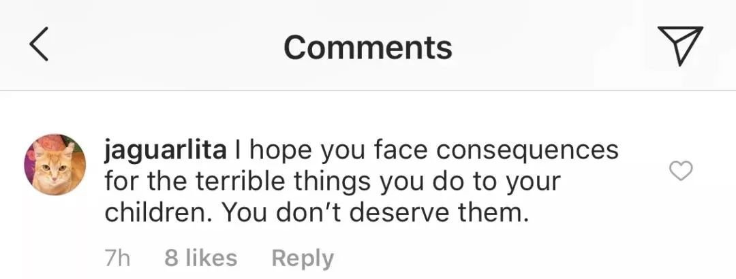Select the commenter's cat avatar

click(55, 165)
